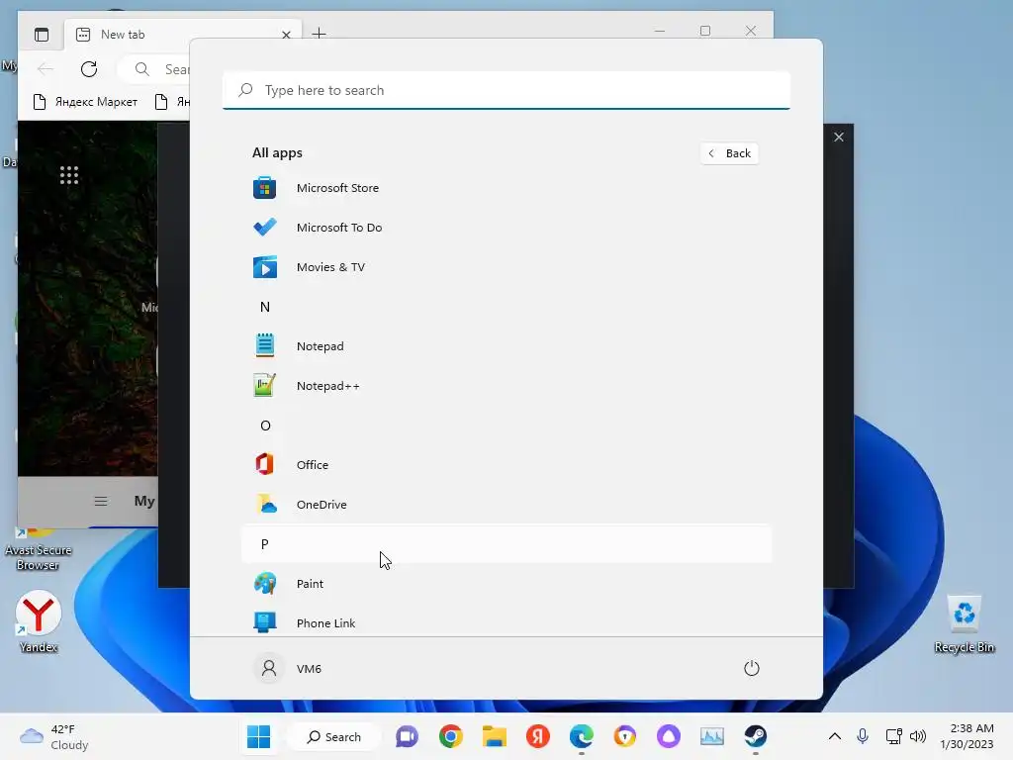Open taskbar Search box
The image size is (1013, 760).
[334, 736]
